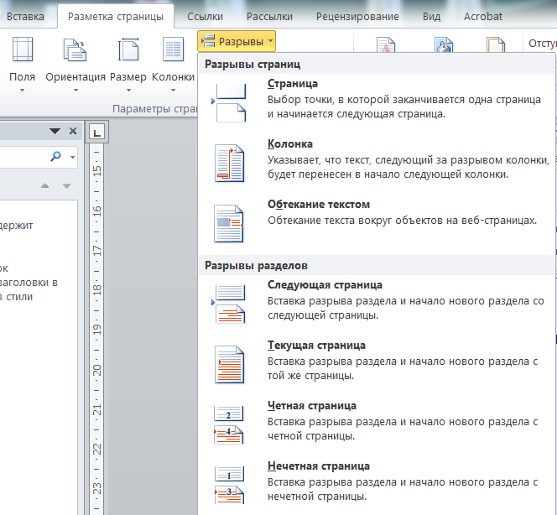The width and height of the screenshot is (557, 515).
Task: Insert Следующая страница section break
Action: tap(377, 304)
